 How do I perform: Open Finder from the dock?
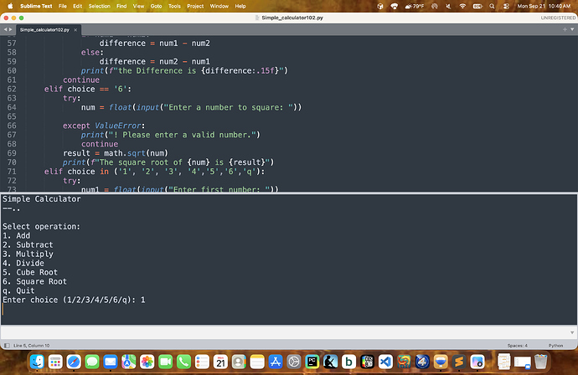click(37, 362)
